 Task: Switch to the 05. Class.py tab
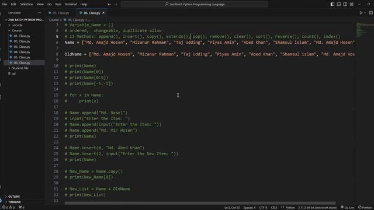click(58, 13)
